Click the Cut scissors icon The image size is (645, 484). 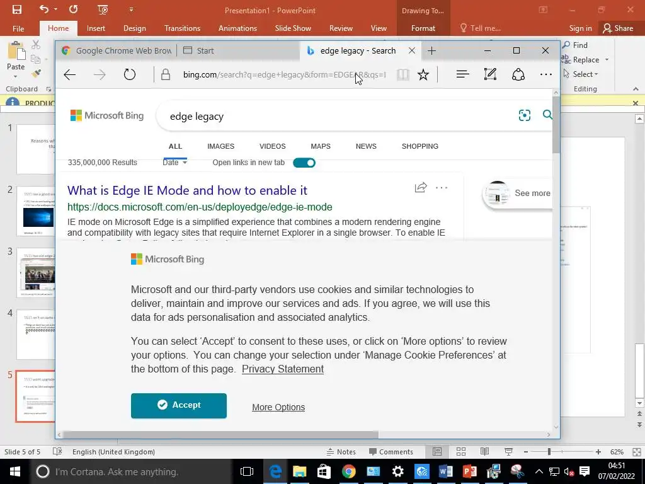point(36,45)
